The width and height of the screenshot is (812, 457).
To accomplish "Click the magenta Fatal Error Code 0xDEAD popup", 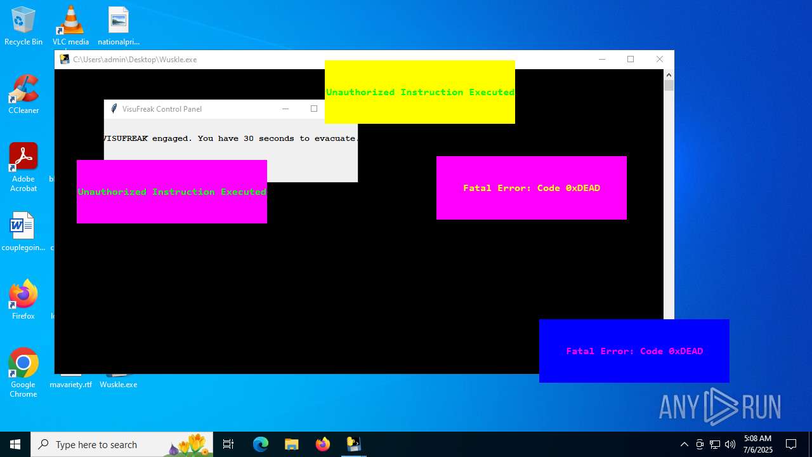I will (532, 188).
